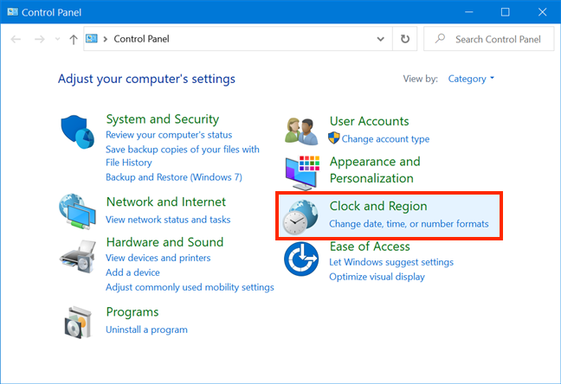Open Network and Internet category

point(166,202)
